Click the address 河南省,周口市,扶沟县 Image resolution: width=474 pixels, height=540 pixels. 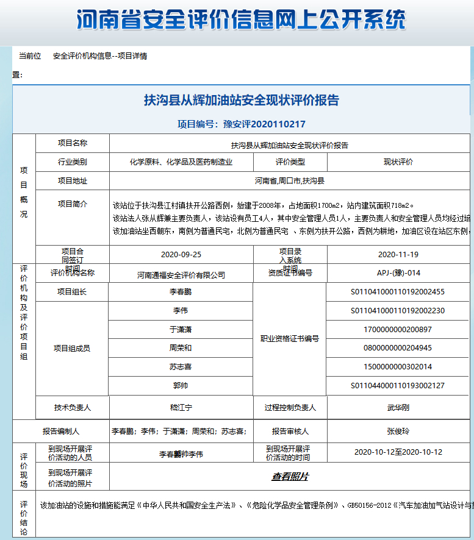pyautogui.click(x=290, y=181)
